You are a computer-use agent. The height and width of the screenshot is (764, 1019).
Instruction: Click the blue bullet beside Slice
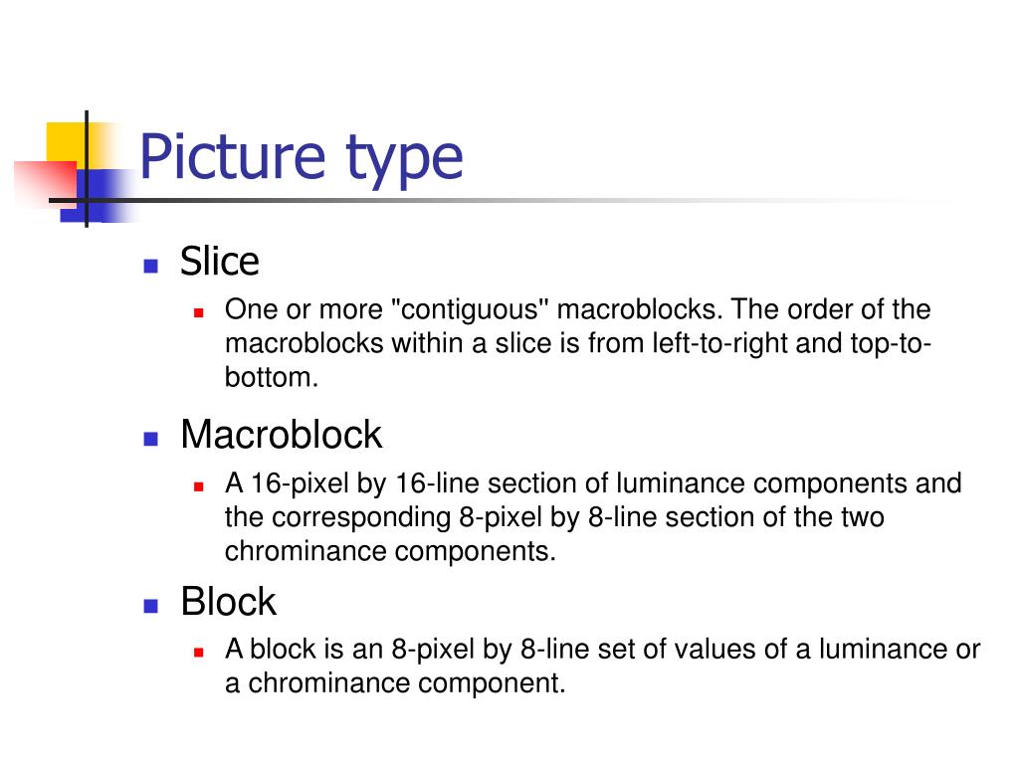[x=151, y=265]
